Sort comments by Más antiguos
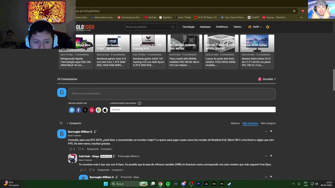335x188 pixels. (x=268, y=123)
